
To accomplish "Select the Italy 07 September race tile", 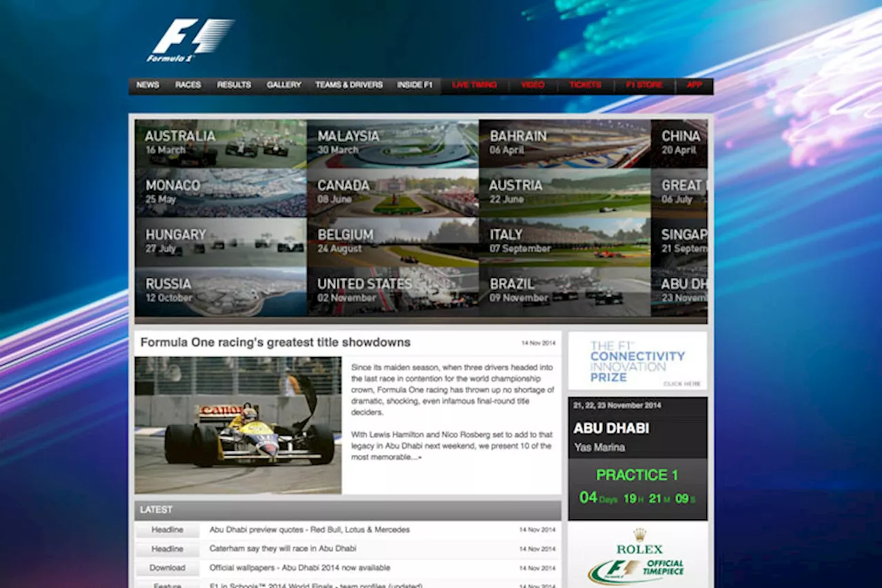I will tap(565, 243).
